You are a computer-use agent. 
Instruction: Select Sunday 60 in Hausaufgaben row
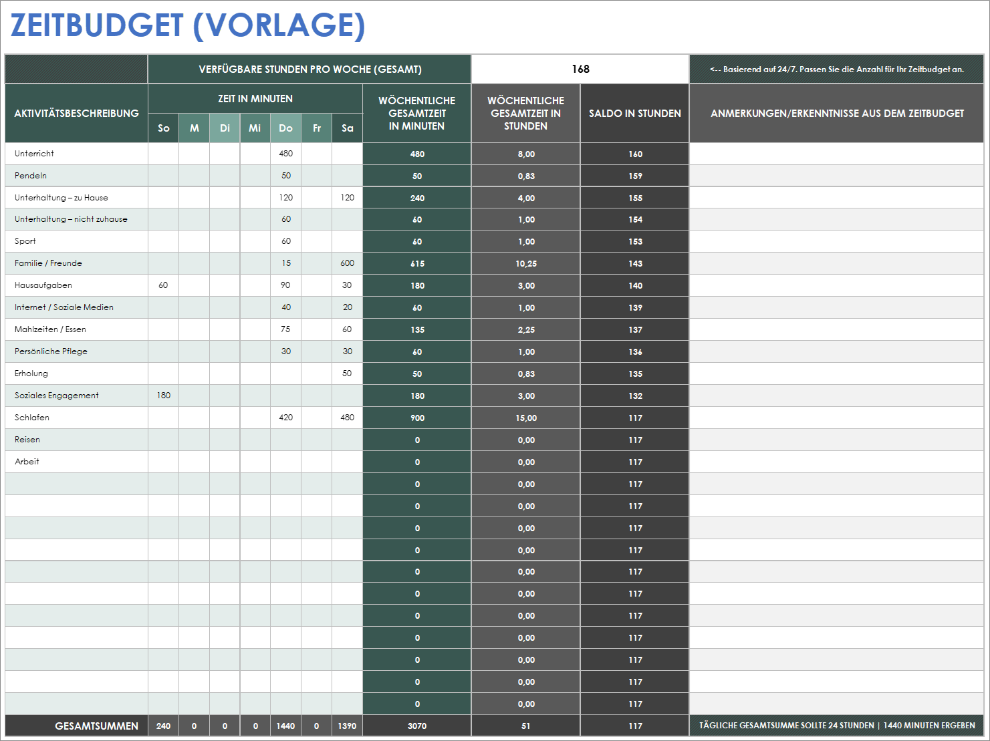point(164,285)
